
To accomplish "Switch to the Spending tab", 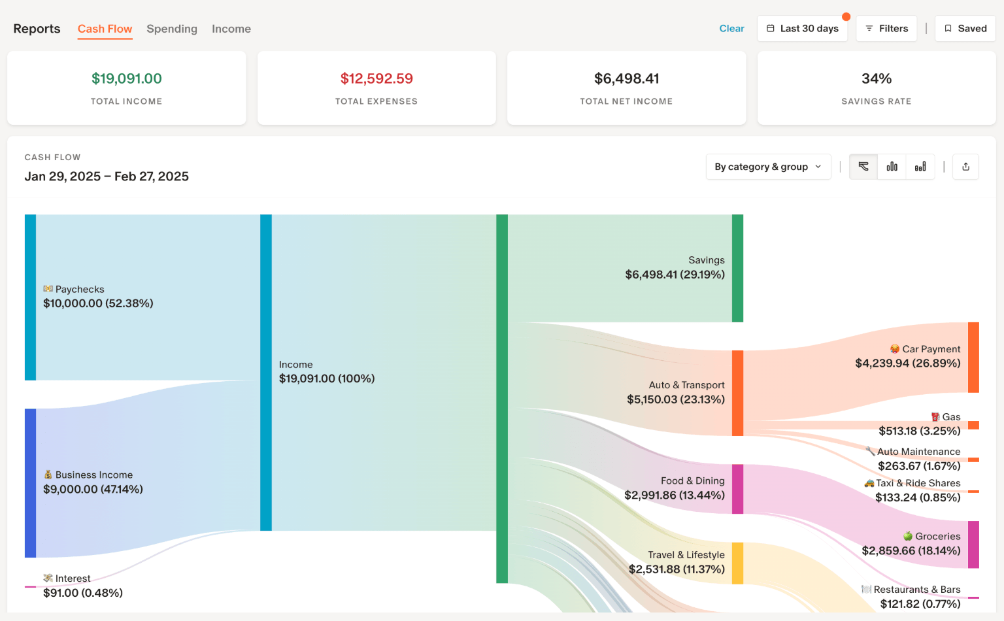I will click(x=172, y=29).
